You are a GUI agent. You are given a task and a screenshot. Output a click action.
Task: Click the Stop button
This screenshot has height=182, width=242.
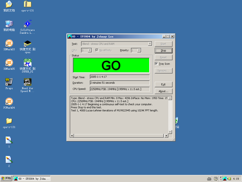163,51
